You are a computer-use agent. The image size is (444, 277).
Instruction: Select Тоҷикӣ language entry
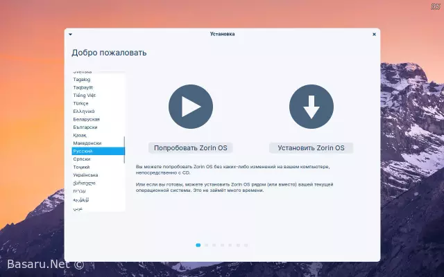pos(98,167)
